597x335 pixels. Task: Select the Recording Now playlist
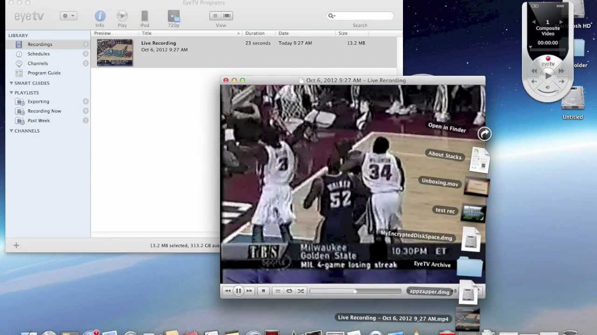point(48,111)
